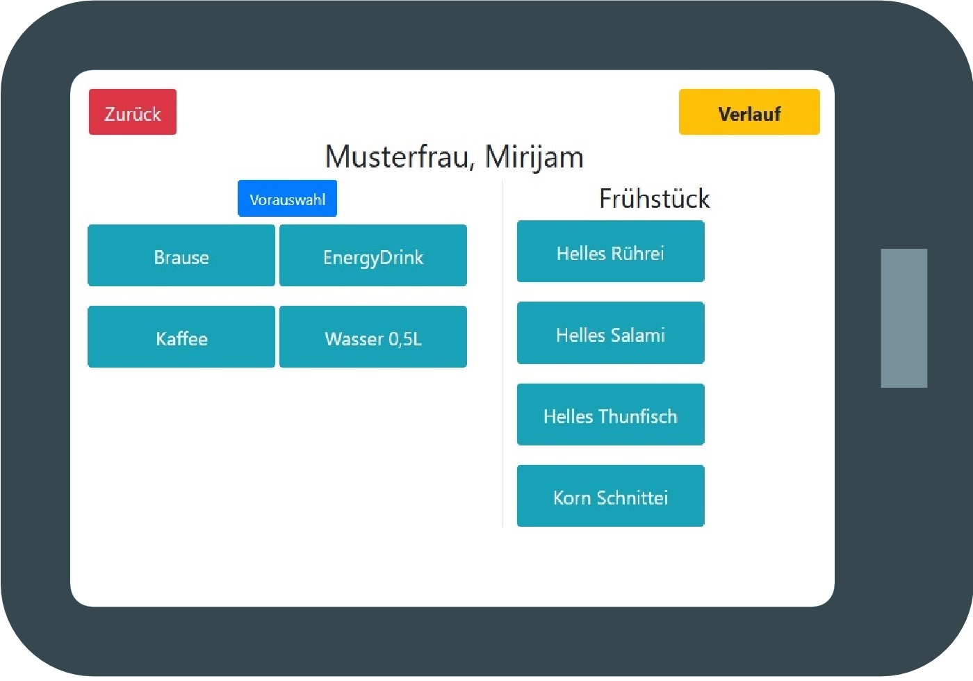Open the yellow Verlauf history button
The image size is (973, 681).
coord(749,113)
